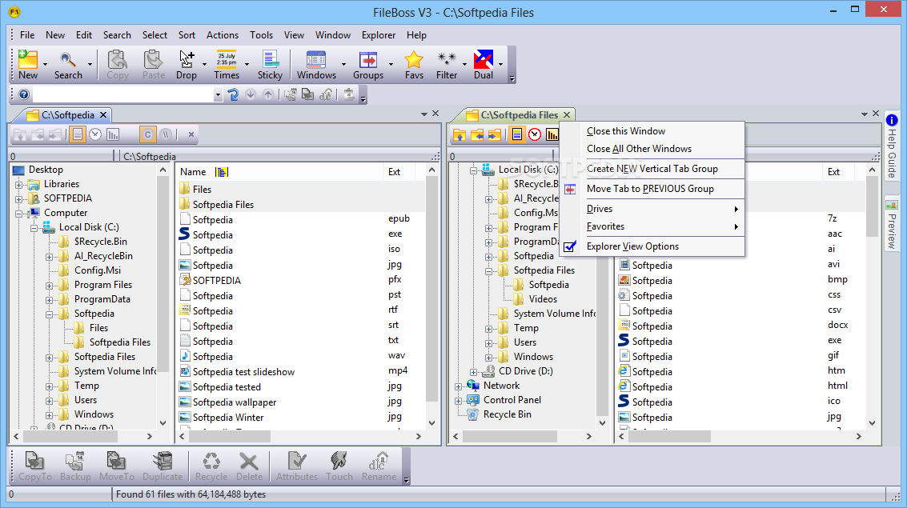This screenshot has width=907, height=508.
Task: Click the blue refresh arrow icon in address bar
Action: 233,94
